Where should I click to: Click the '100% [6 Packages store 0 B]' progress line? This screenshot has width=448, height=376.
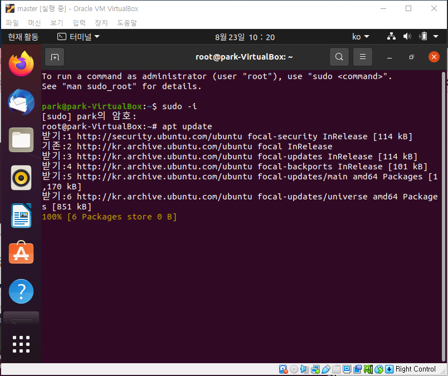pyautogui.click(x=109, y=217)
